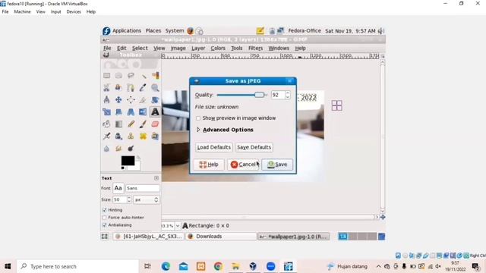This screenshot has height=273, width=486.
Task: Select the Color Picker eyedropper tool
Action: (x=143, y=88)
